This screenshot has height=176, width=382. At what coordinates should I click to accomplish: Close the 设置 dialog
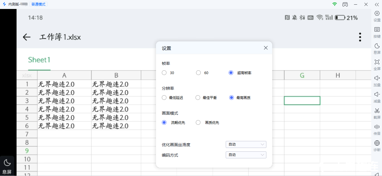pos(266,48)
